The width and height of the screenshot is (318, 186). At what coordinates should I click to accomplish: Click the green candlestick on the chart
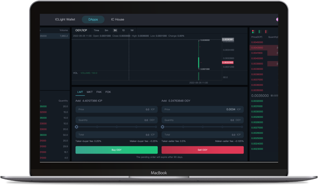pyautogui.click(x=199, y=63)
